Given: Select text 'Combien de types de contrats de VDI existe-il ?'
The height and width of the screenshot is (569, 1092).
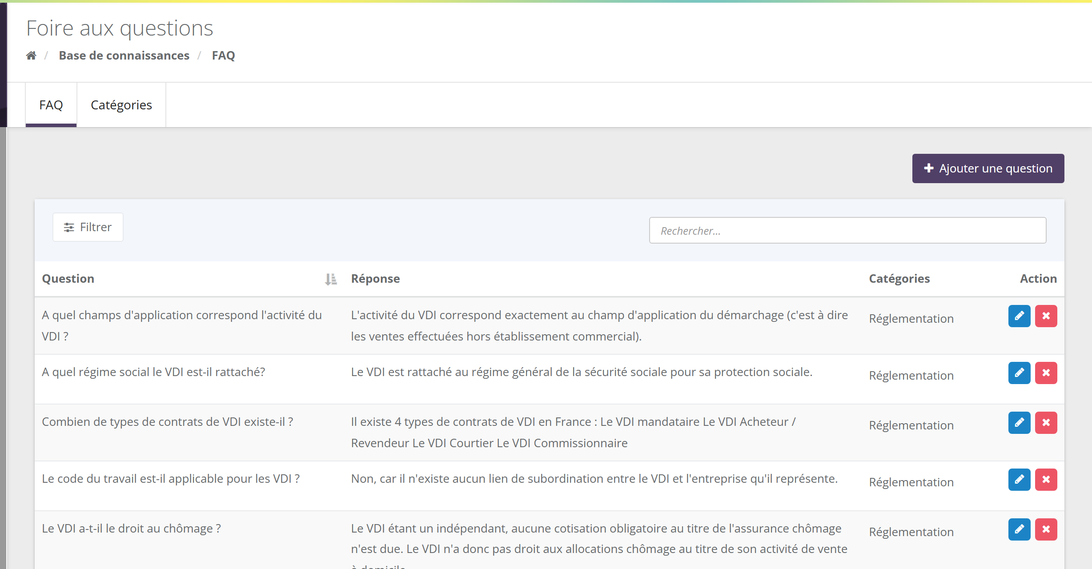Looking at the screenshot, I should point(167,422).
